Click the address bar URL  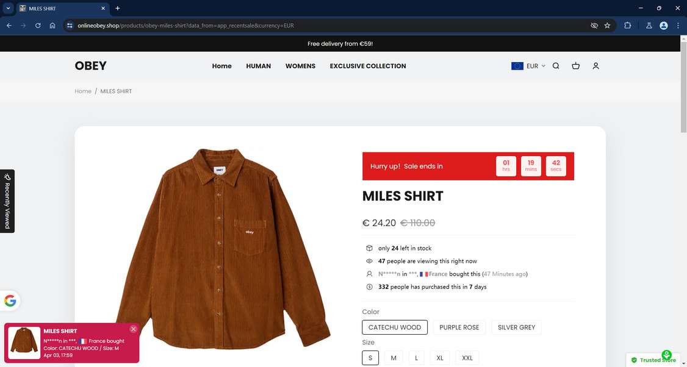(185, 26)
